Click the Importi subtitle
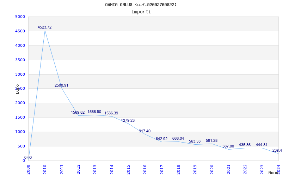The height and width of the screenshot is (176, 282). tap(141, 12)
